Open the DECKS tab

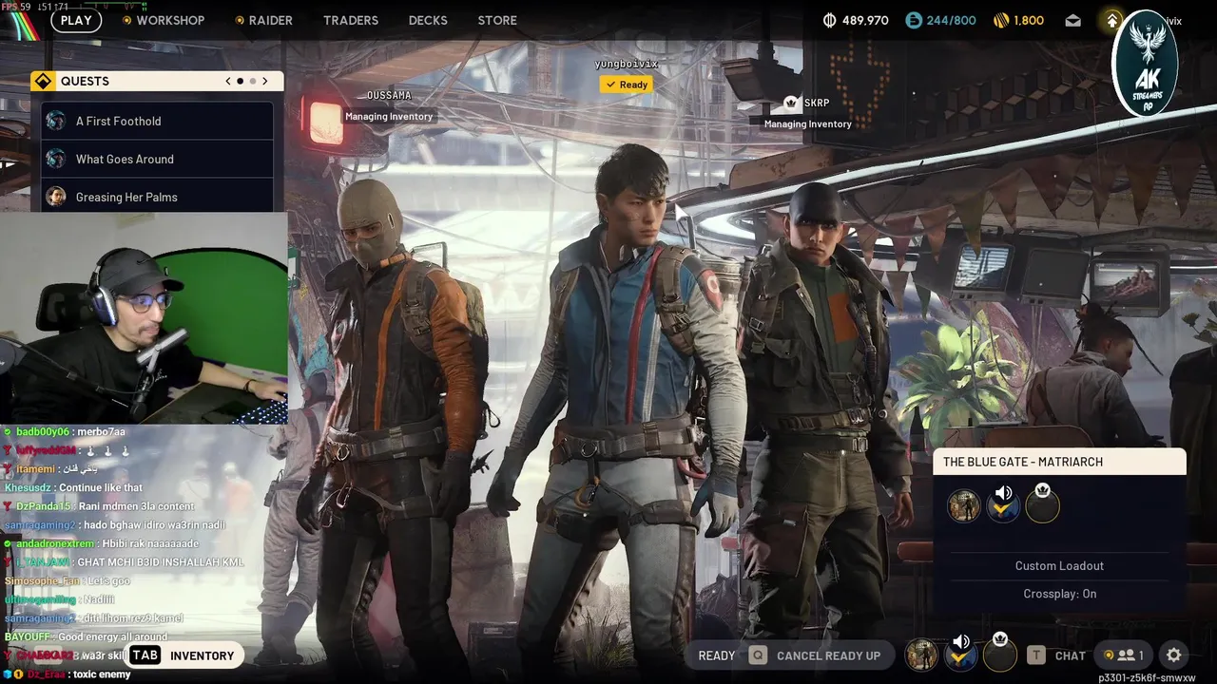click(428, 20)
